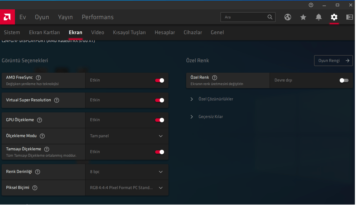356x209 pixels.
Task: Disable the AMD FreeSync toggle
Action: coord(160,80)
